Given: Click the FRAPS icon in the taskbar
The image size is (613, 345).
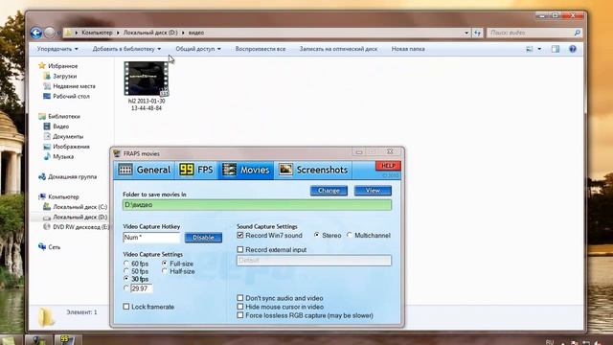Looking at the screenshot, I should tap(68, 339).
